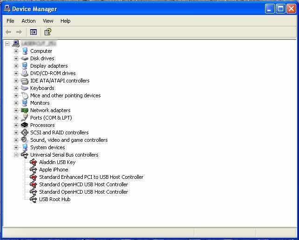Select the Disk drives label
This screenshot has width=299, height=240.
tap(42, 58)
